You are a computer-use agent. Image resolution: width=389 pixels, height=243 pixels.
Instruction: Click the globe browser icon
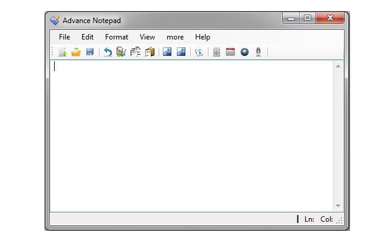(244, 52)
